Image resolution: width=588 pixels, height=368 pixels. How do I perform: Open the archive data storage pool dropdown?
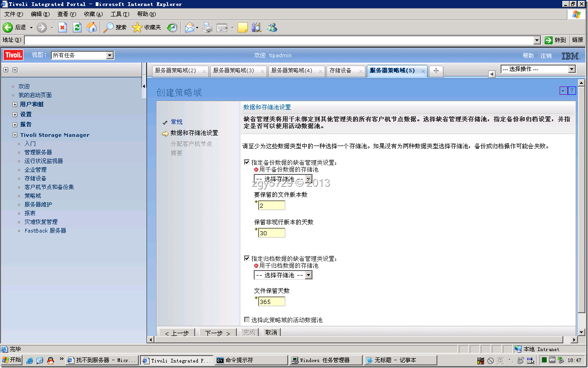point(283,275)
